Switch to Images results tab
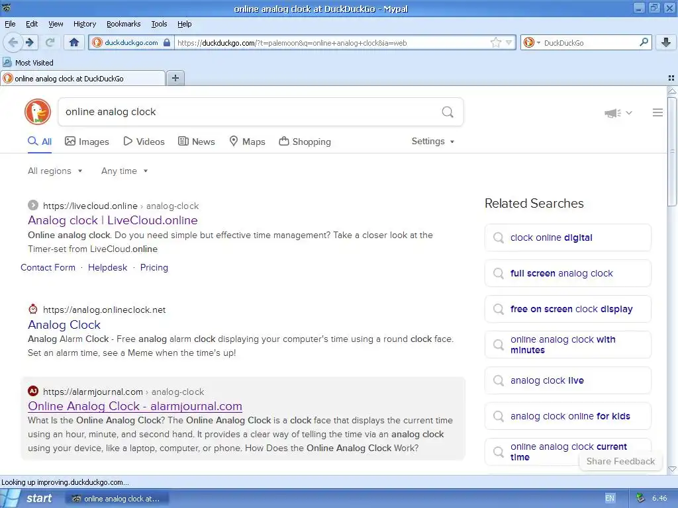The height and width of the screenshot is (508, 678). tap(87, 142)
